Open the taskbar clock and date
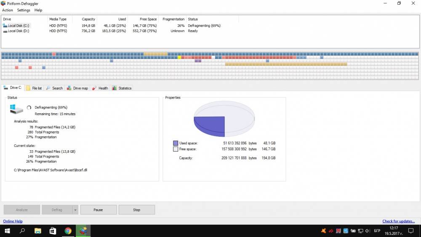 point(394,231)
